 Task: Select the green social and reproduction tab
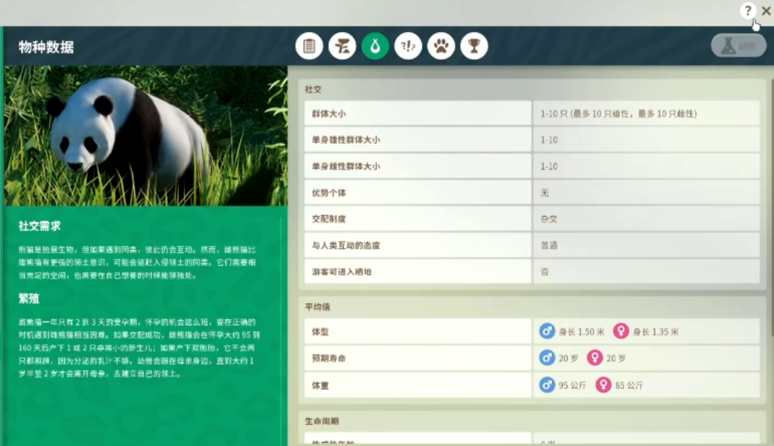click(x=375, y=47)
